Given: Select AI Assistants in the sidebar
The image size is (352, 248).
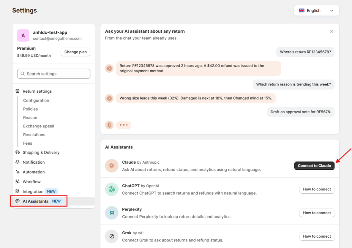Looking at the screenshot, I should (x=54, y=201).
